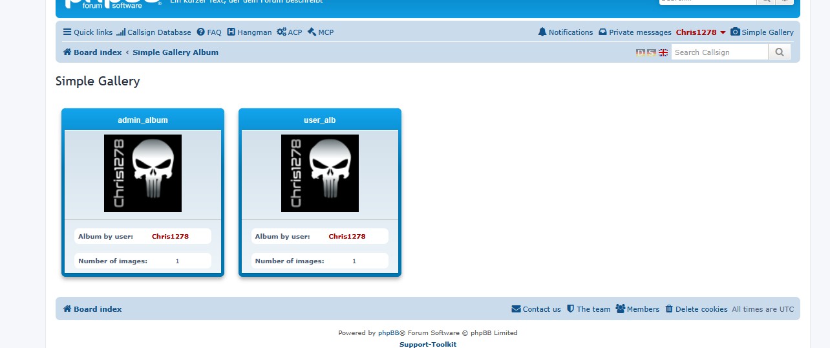This screenshot has height=348, width=830.
Task: Click the callsign search magnifier button
Action: point(780,52)
